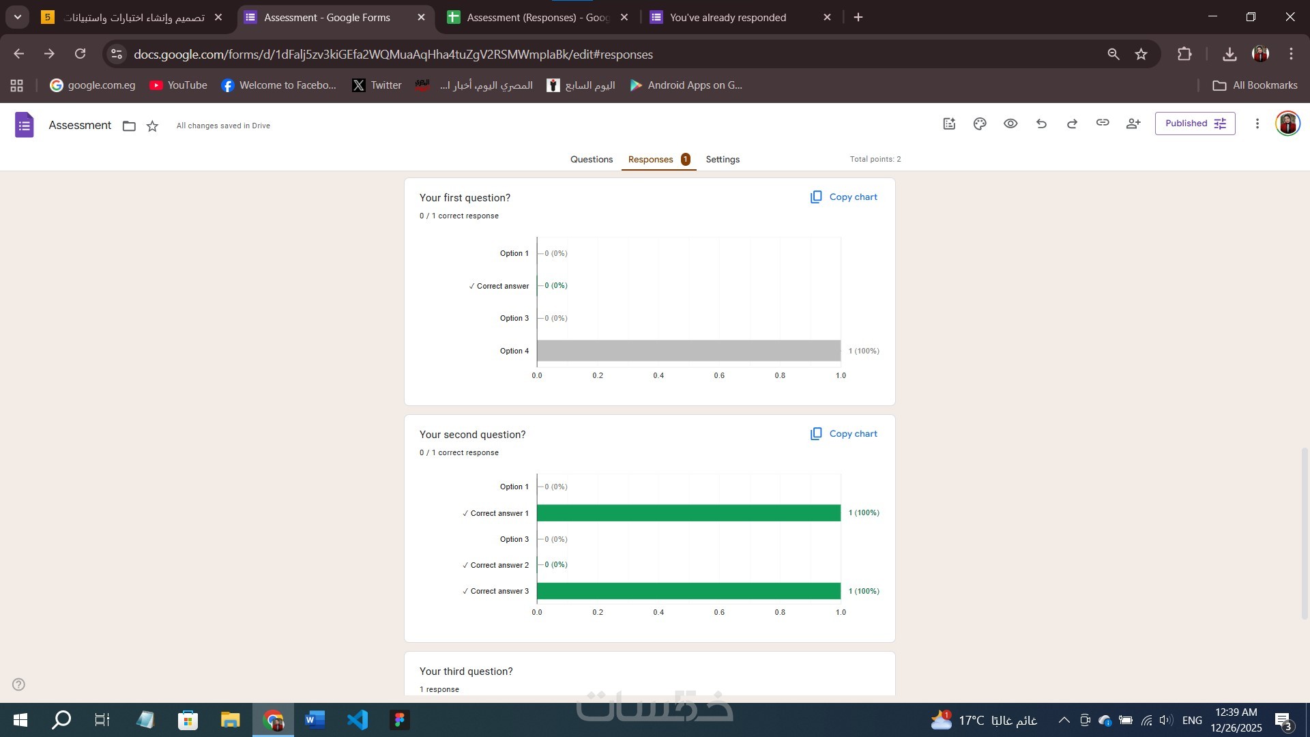The image size is (1310, 737).
Task: Open the Published options button
Action: pos(1195,124)
